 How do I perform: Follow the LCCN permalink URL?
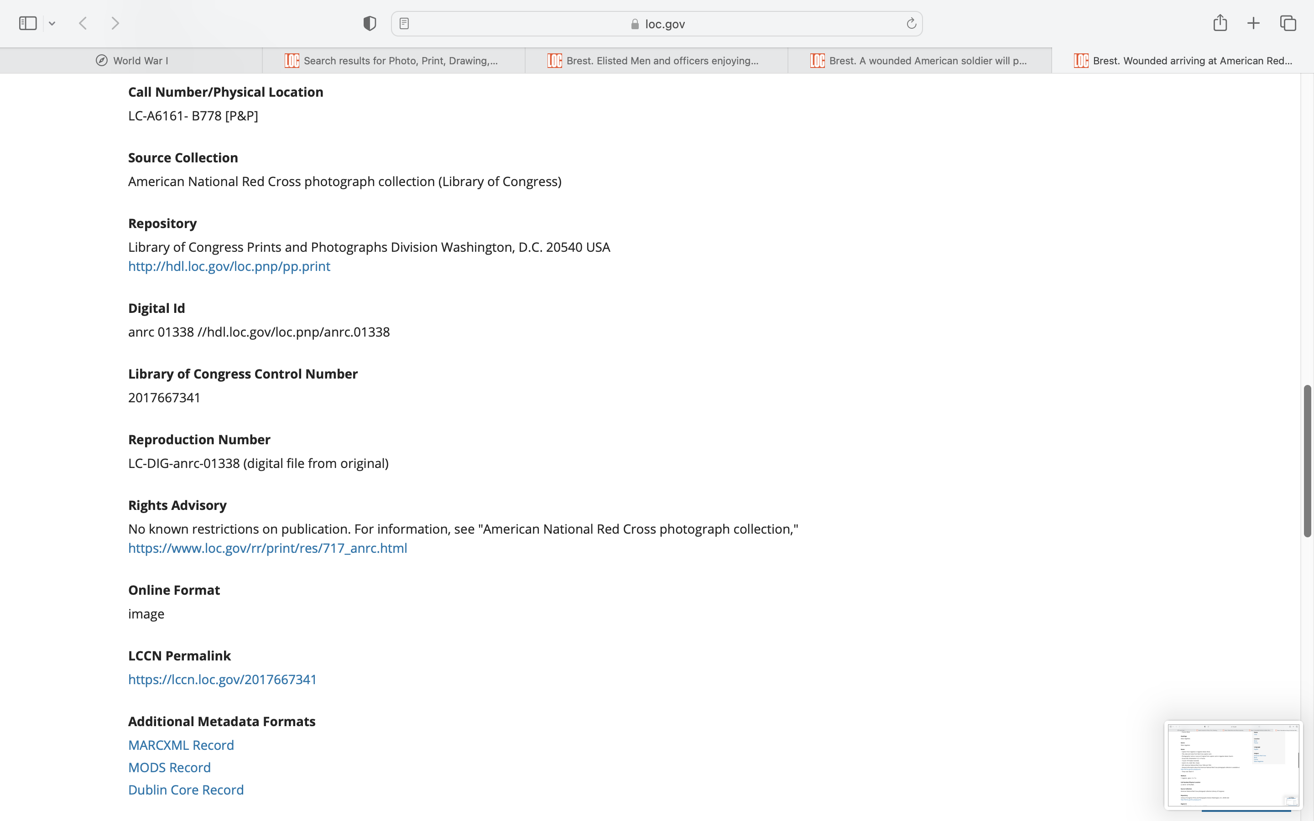pos(222,679)
